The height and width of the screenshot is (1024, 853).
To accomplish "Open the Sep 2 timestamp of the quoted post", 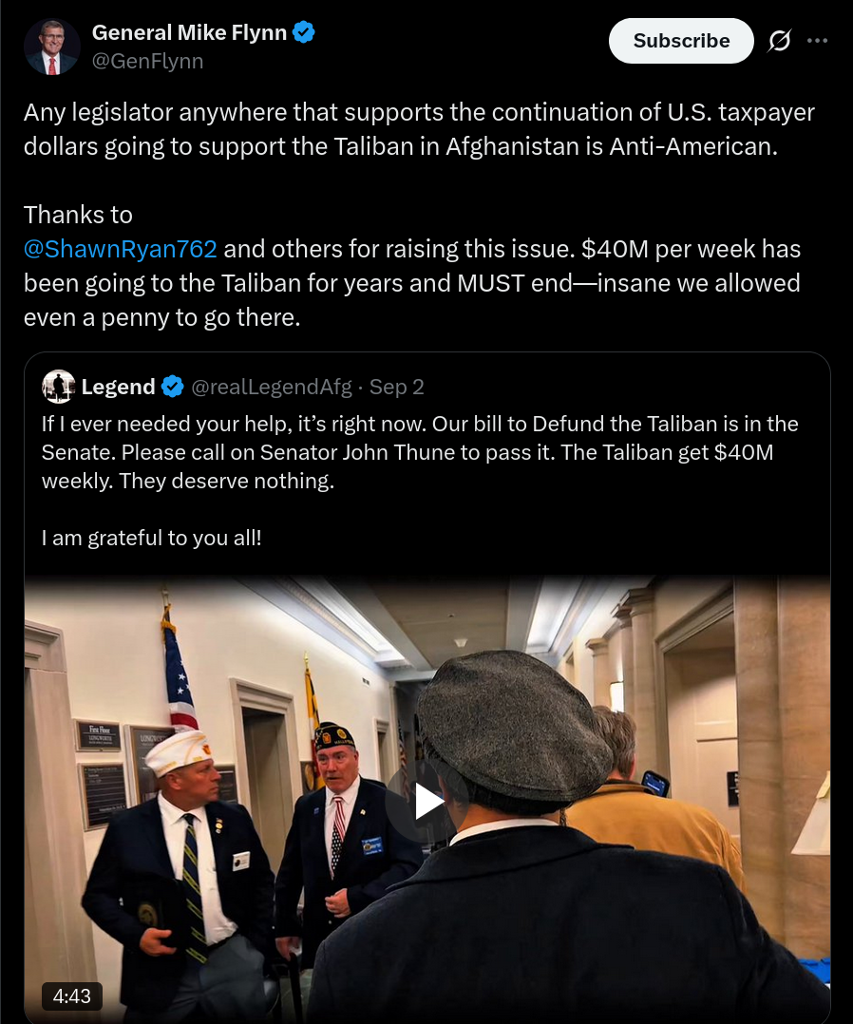I will 396,387.
